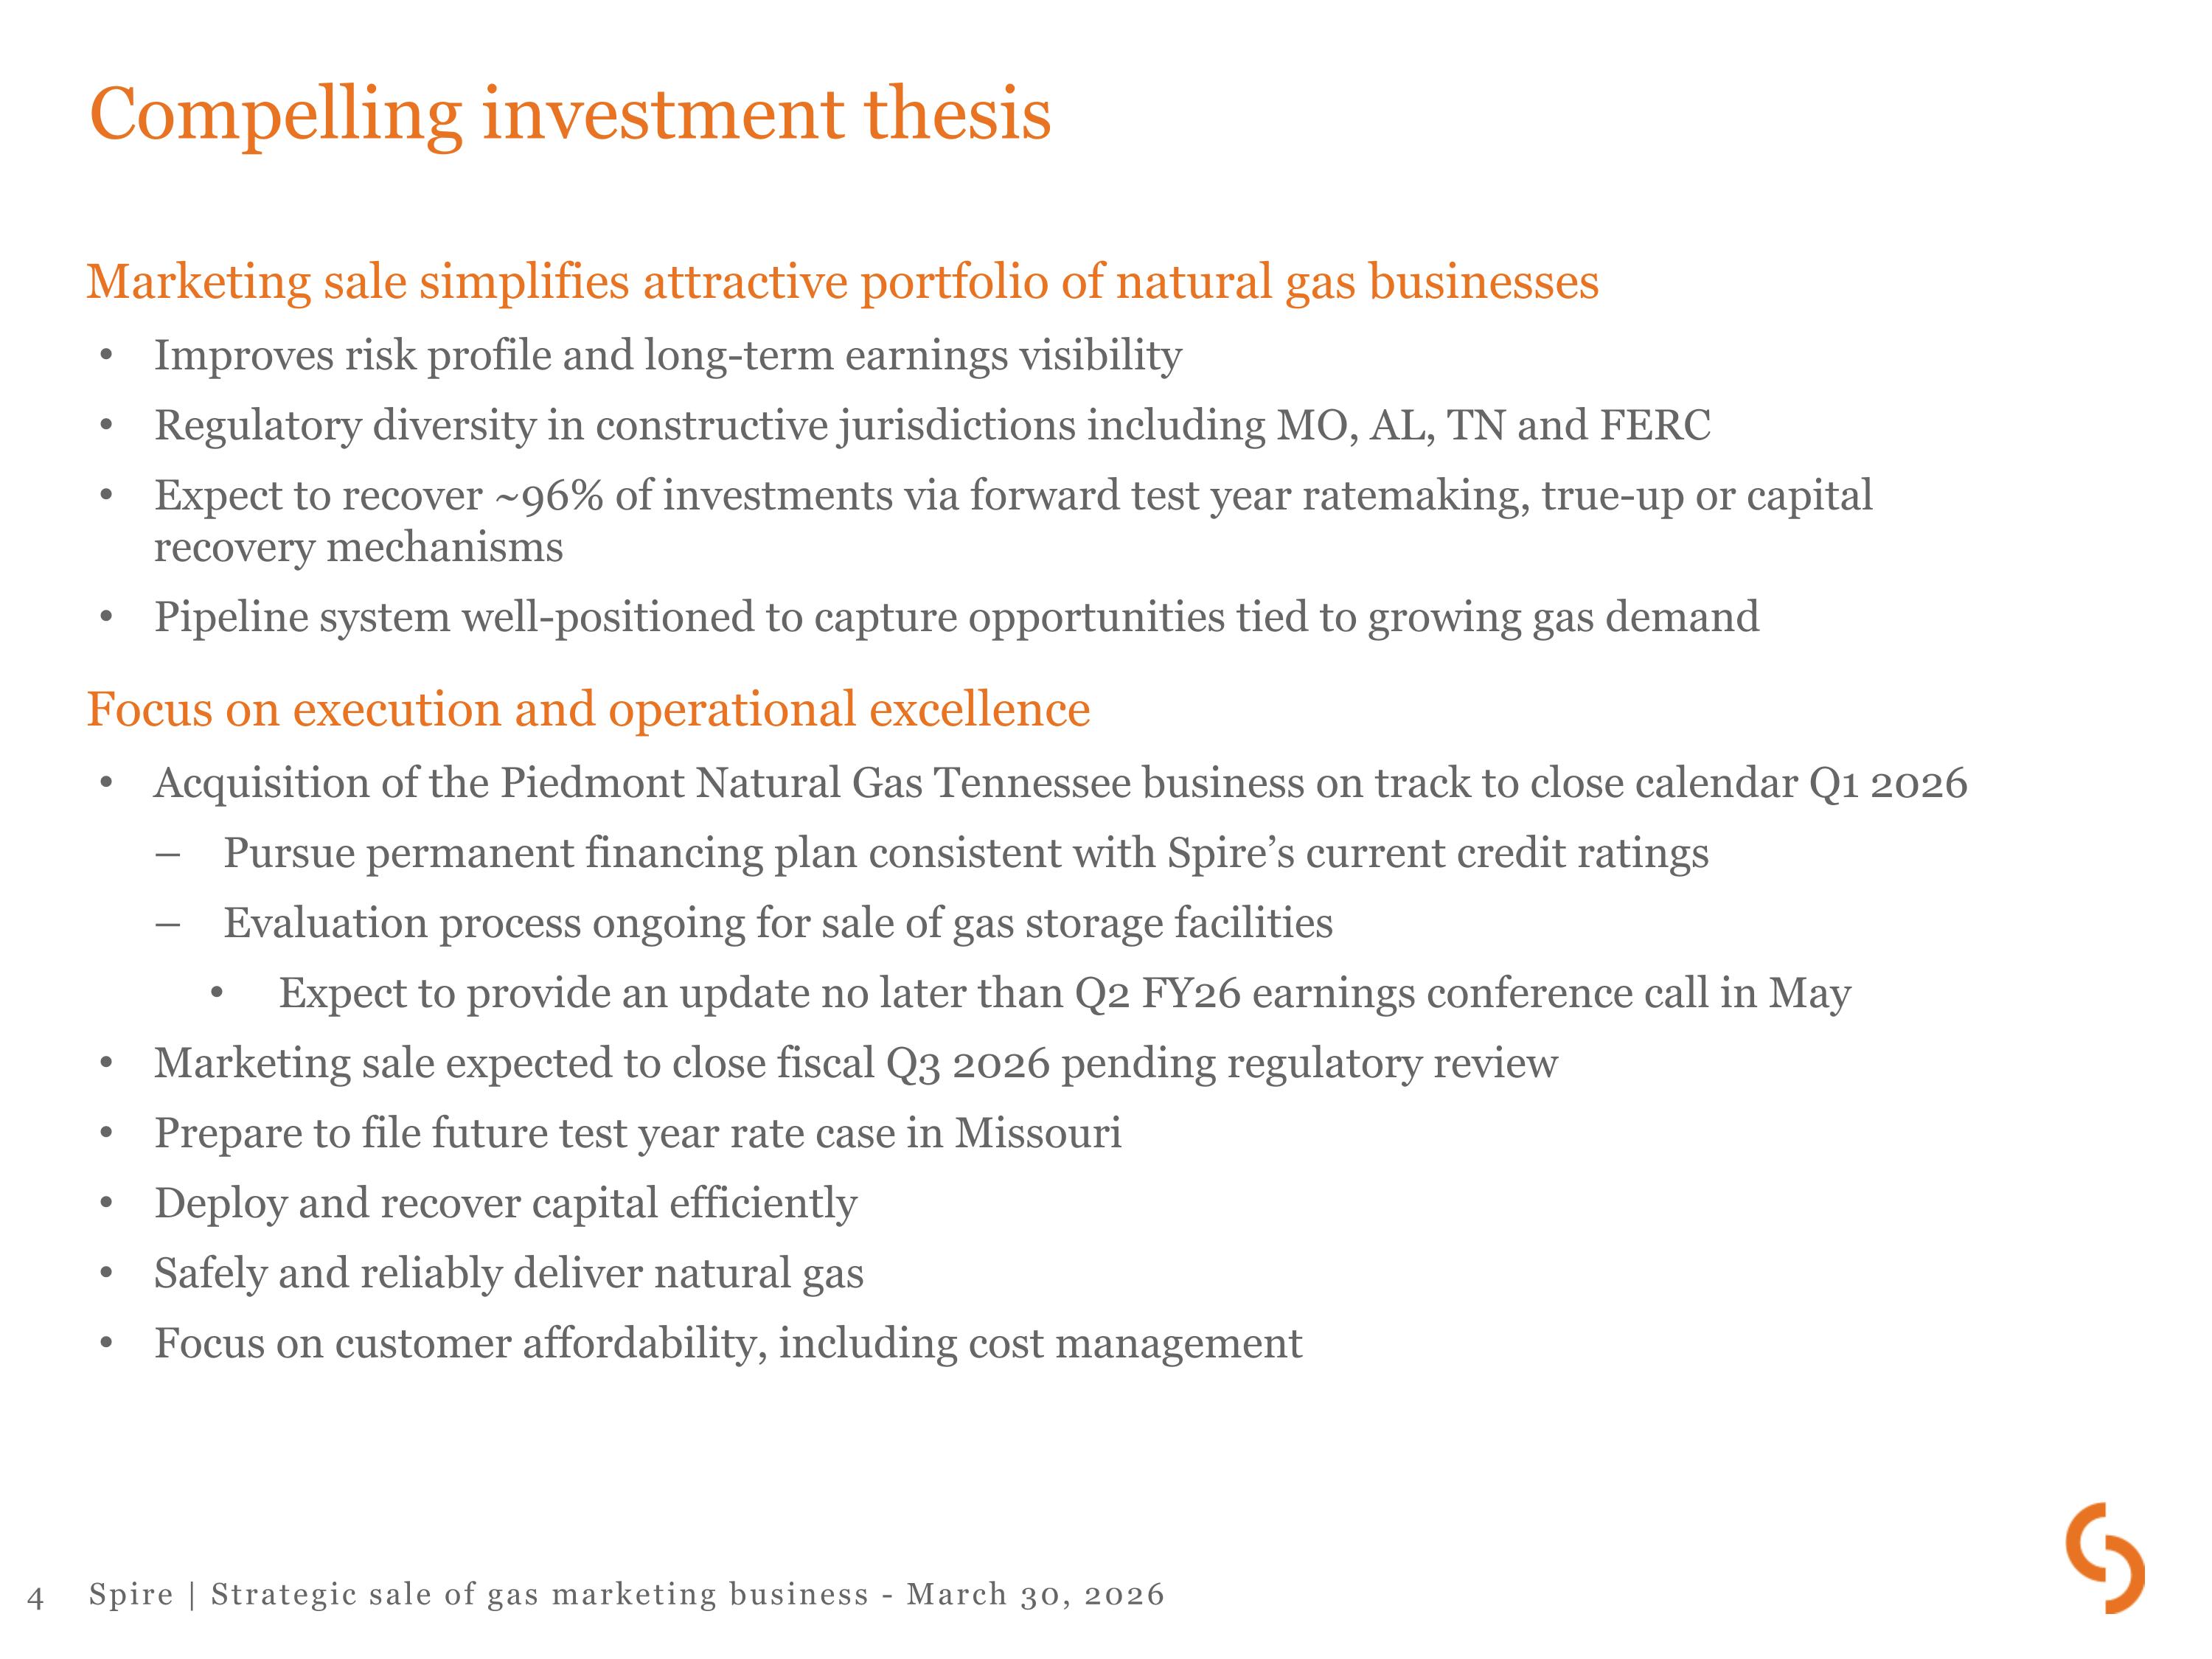
Task: Click the 'Expect to provide an update' line
Action: pos(1064,993)
